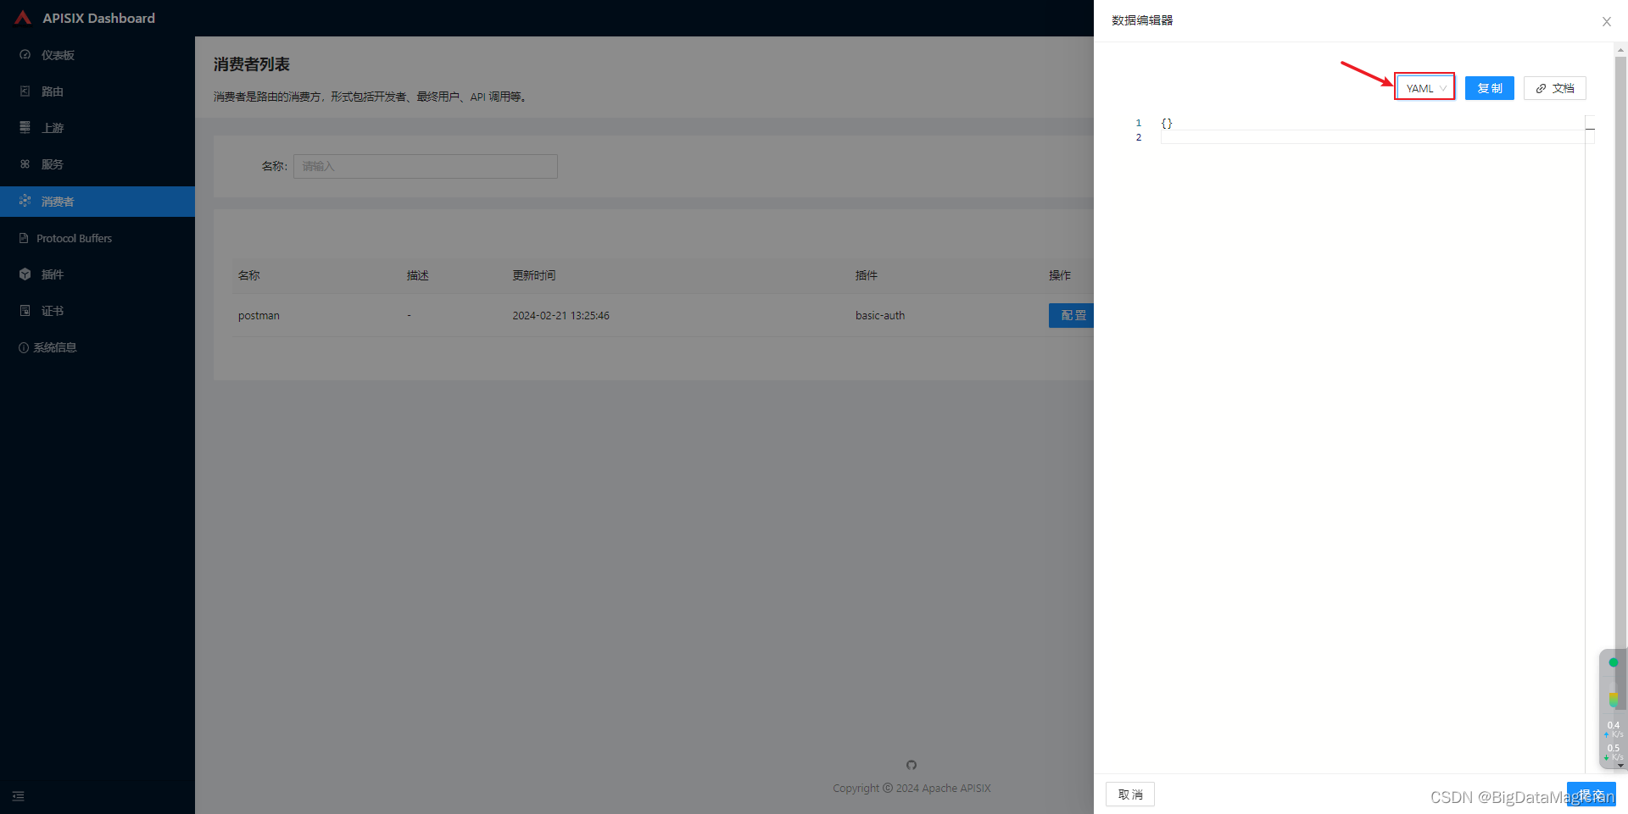Expand the language selector arrow next to YAML
The width and height of the screenshot is (1628, 814).
1443,87
